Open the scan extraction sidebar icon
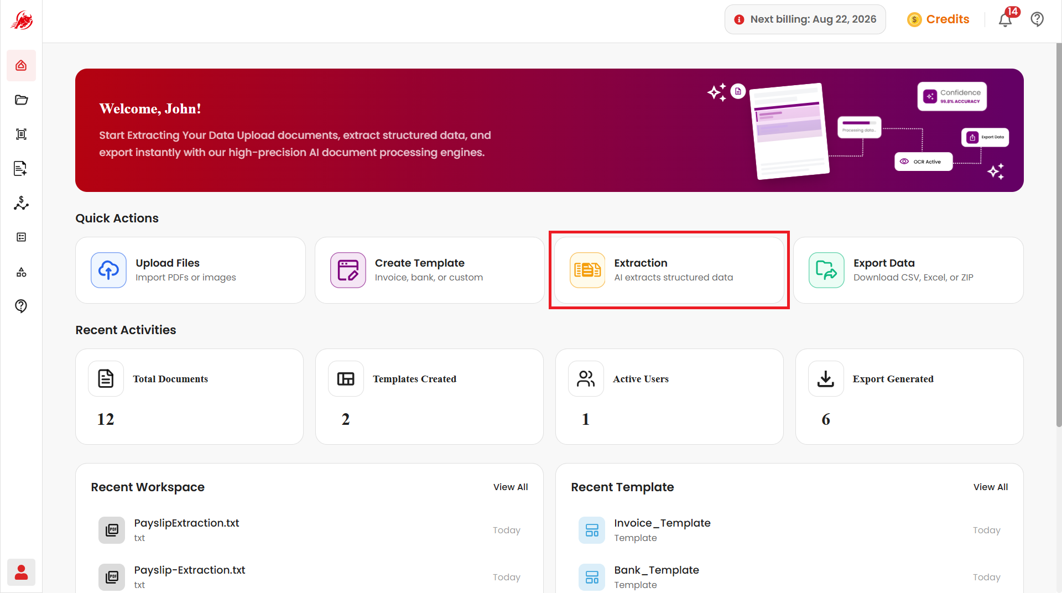The height and width of the screenshot is (593, 1062). pyautogui.click(x=21, y=134)
